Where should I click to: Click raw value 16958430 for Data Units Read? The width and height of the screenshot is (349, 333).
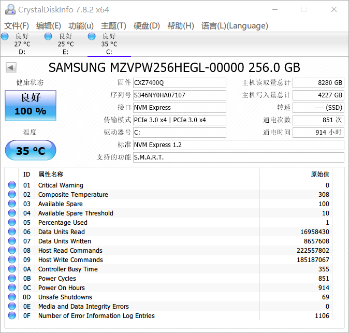click(315, 232)
